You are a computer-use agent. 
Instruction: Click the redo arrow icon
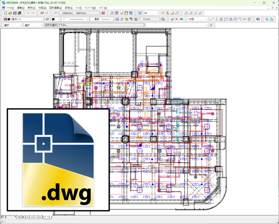click(x=33, y=13)
